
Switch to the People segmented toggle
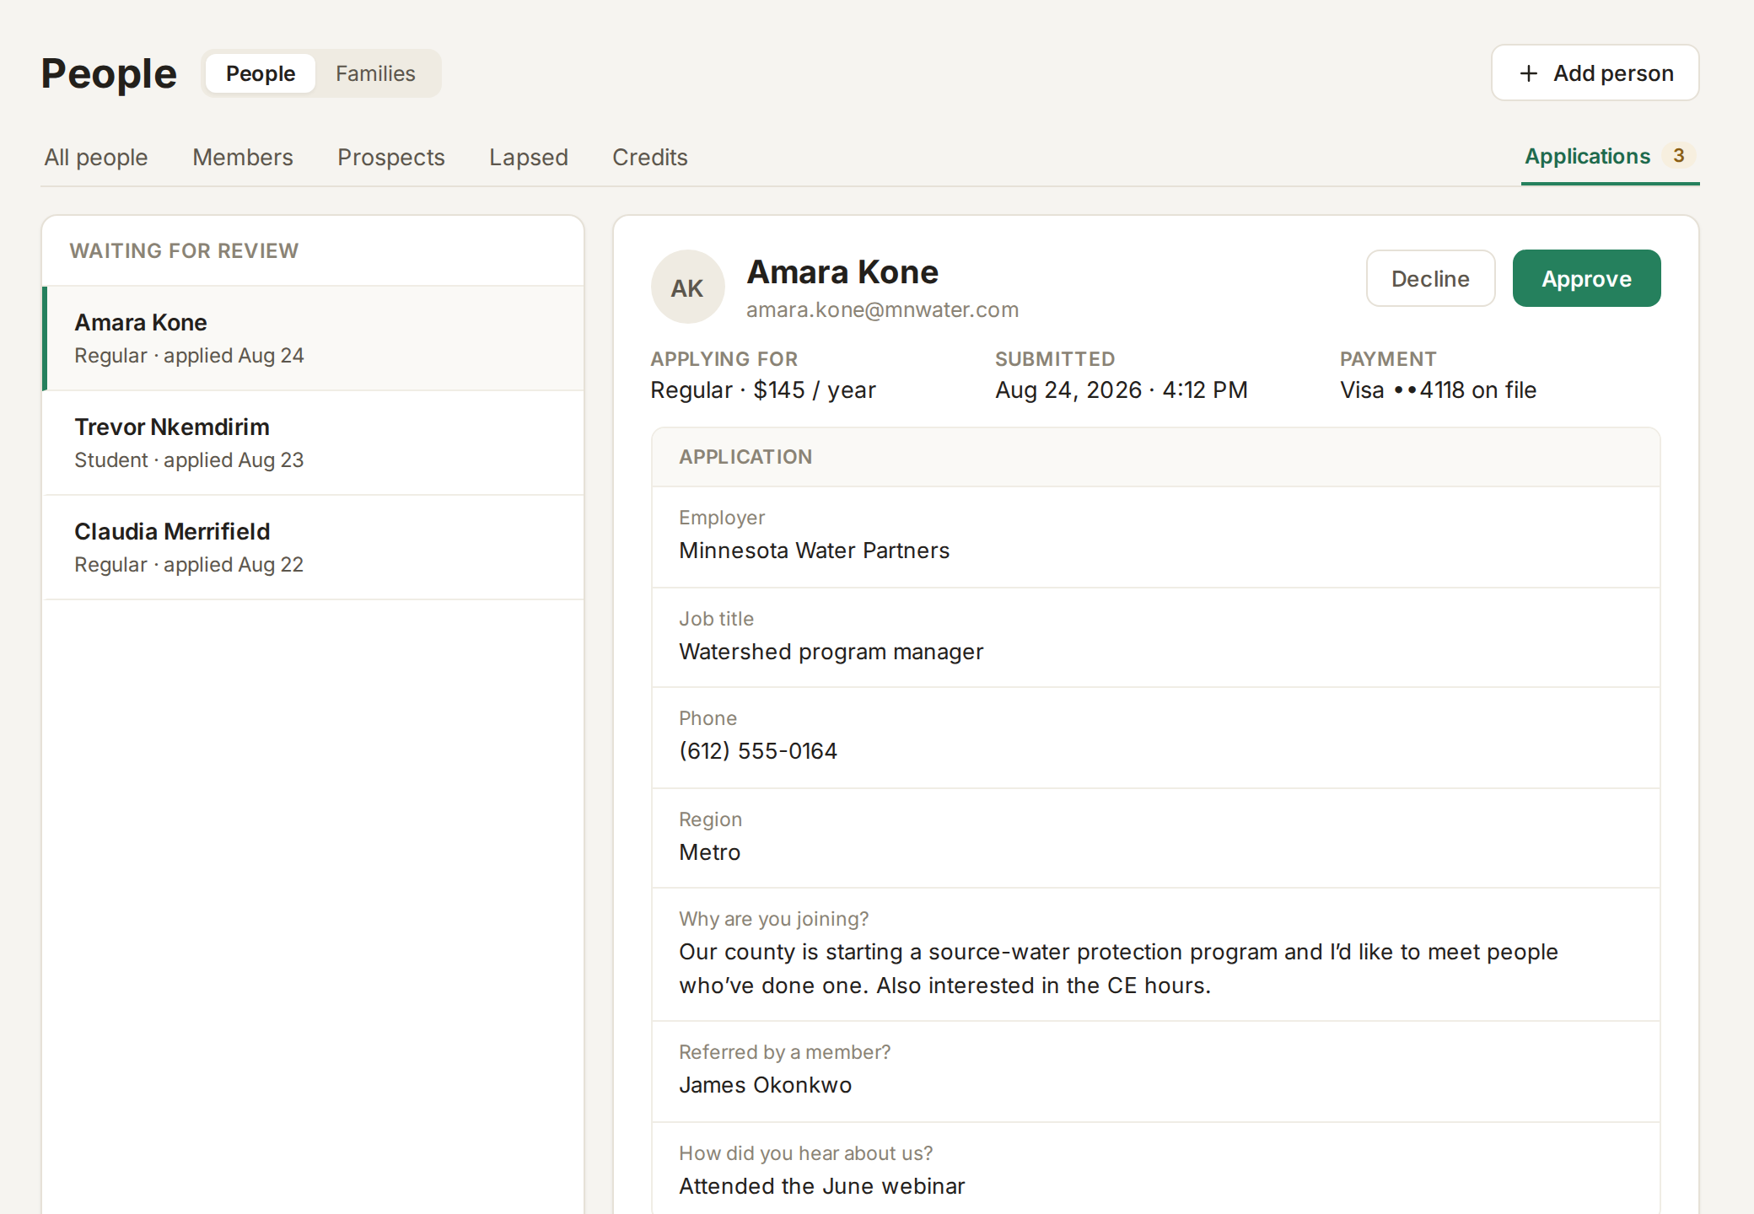(x=261, y=73)
